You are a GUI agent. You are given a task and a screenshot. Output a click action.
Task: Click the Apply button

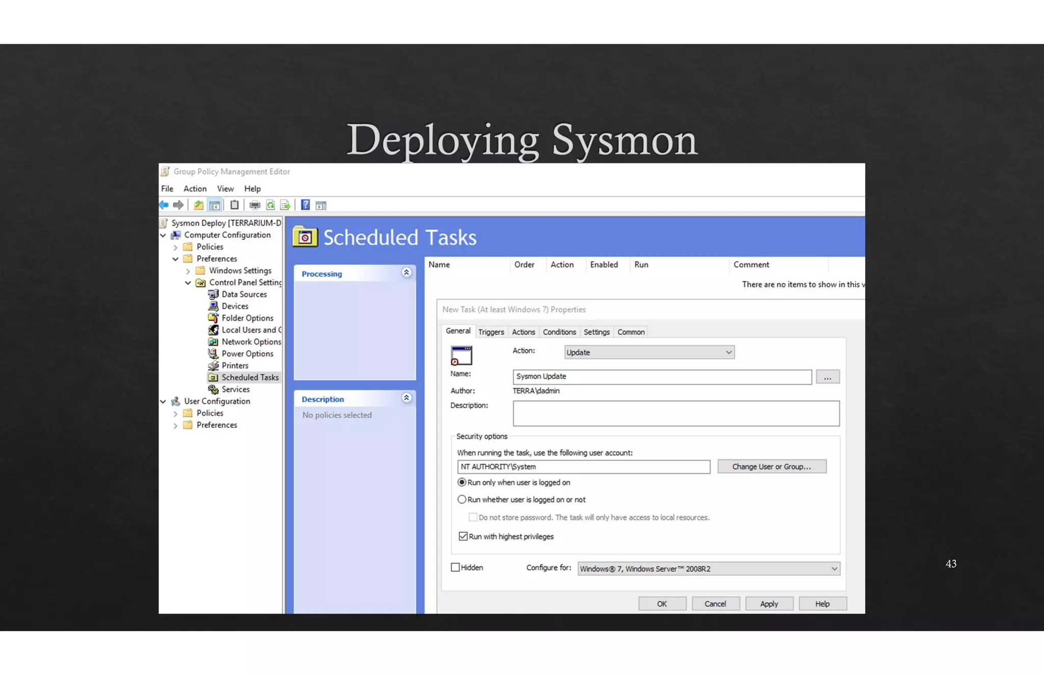769,604
